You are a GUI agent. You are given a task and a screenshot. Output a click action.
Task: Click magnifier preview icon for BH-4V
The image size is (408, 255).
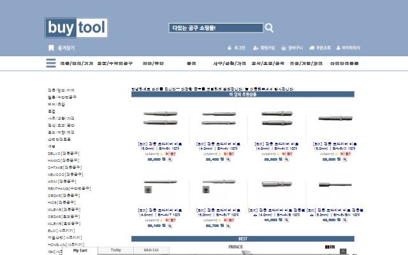228,159
